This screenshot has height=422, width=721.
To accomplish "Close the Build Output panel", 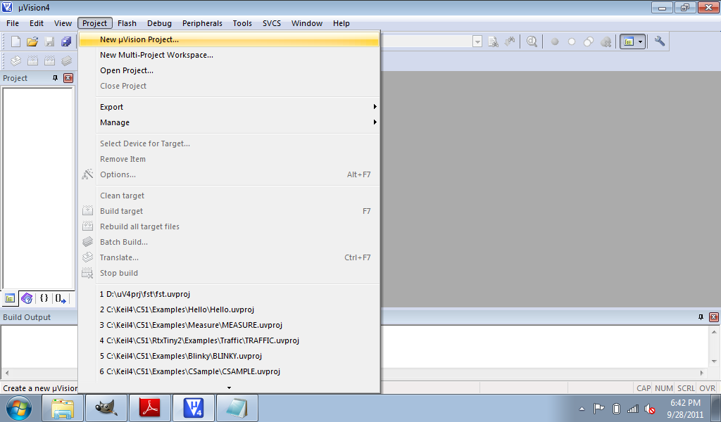I will tap(714, 316).
